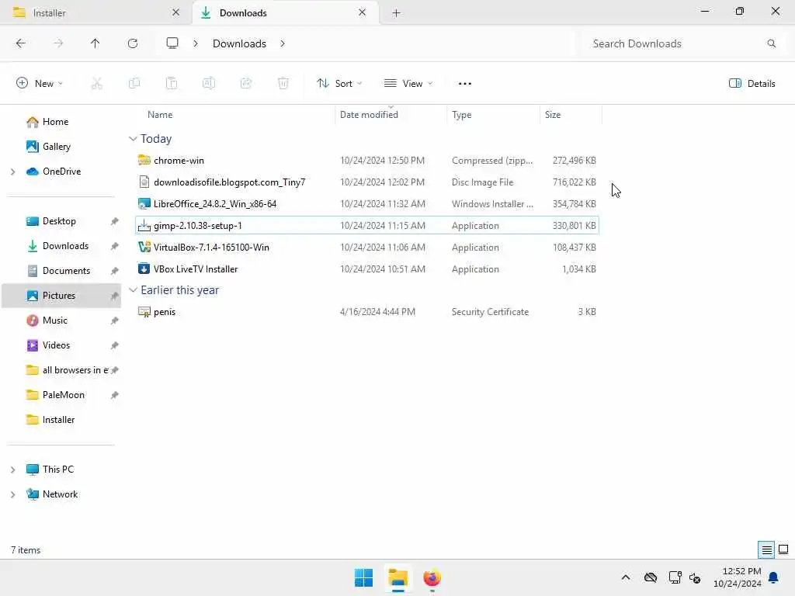Click the security certificate file icon
The height and width of the screenshot is (596, 795).
pos(144,312)
